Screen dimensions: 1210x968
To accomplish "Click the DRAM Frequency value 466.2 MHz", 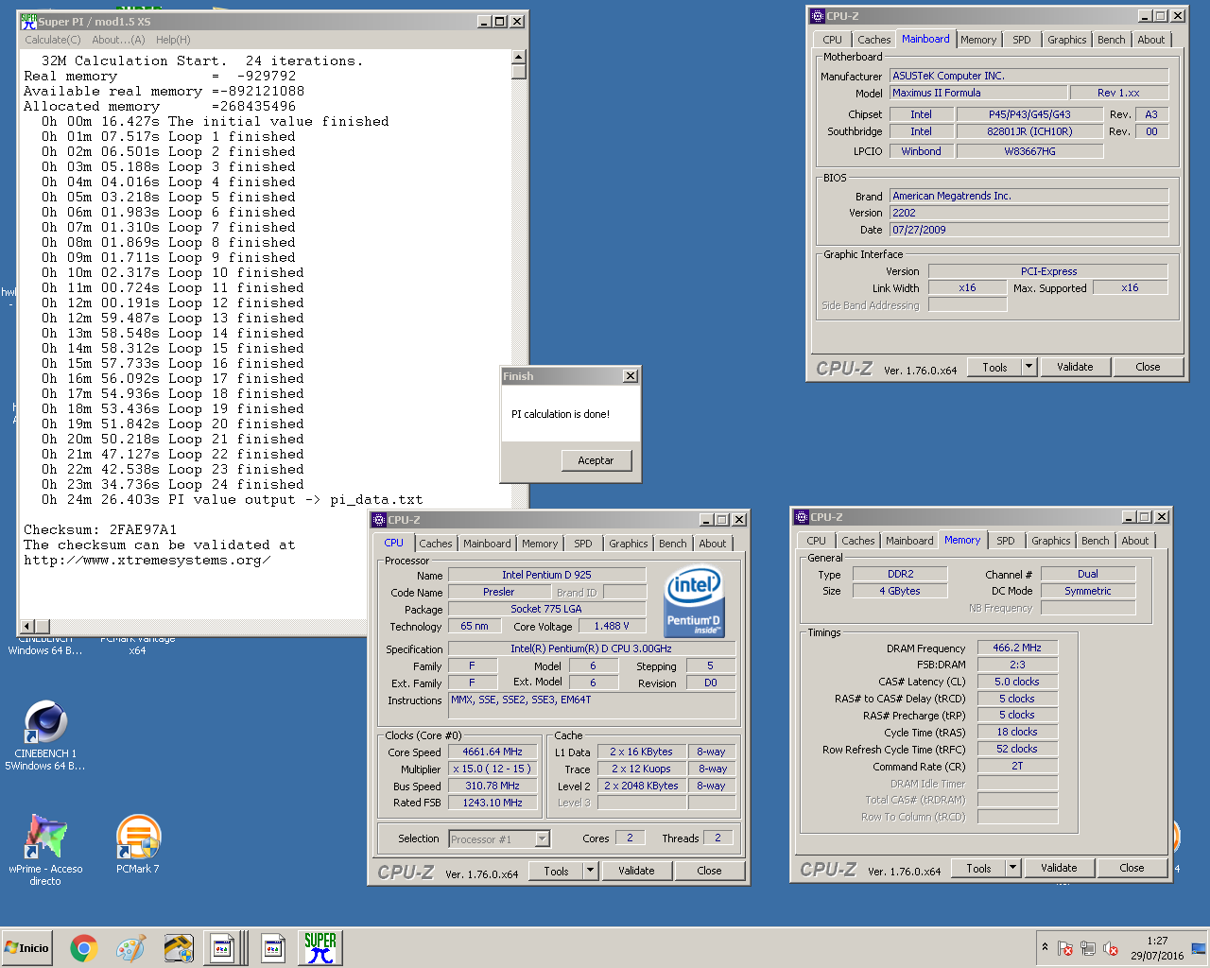I will click(1017, 648).
